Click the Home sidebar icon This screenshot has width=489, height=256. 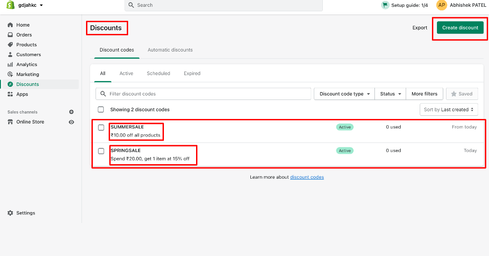click(10, 25)
